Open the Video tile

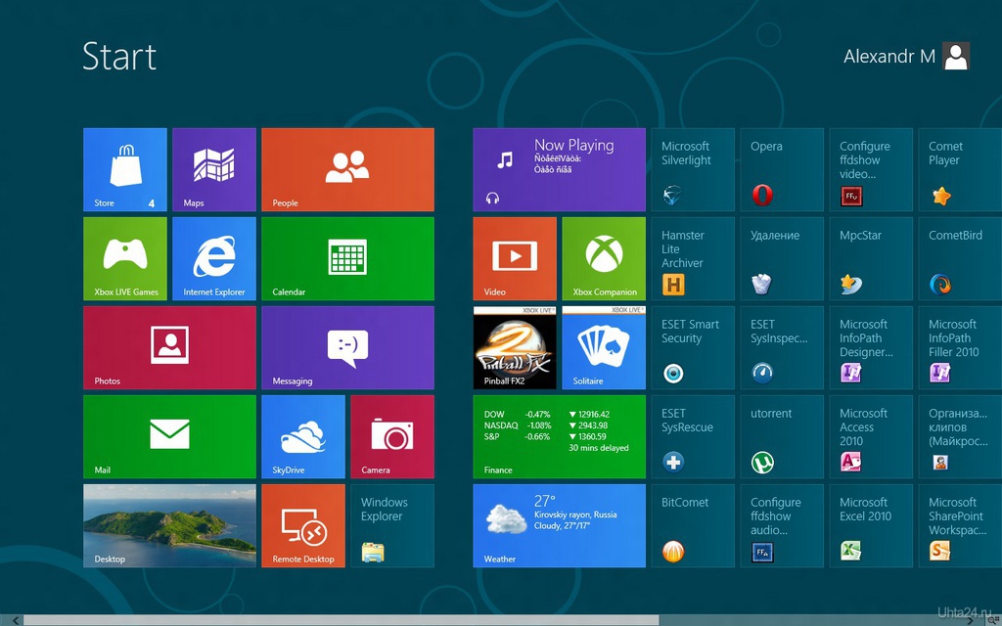(515, 258)
